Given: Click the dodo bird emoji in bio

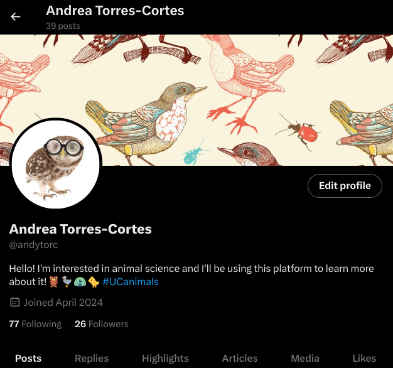Looking at the screenshot, I should [x=67, y=281].
